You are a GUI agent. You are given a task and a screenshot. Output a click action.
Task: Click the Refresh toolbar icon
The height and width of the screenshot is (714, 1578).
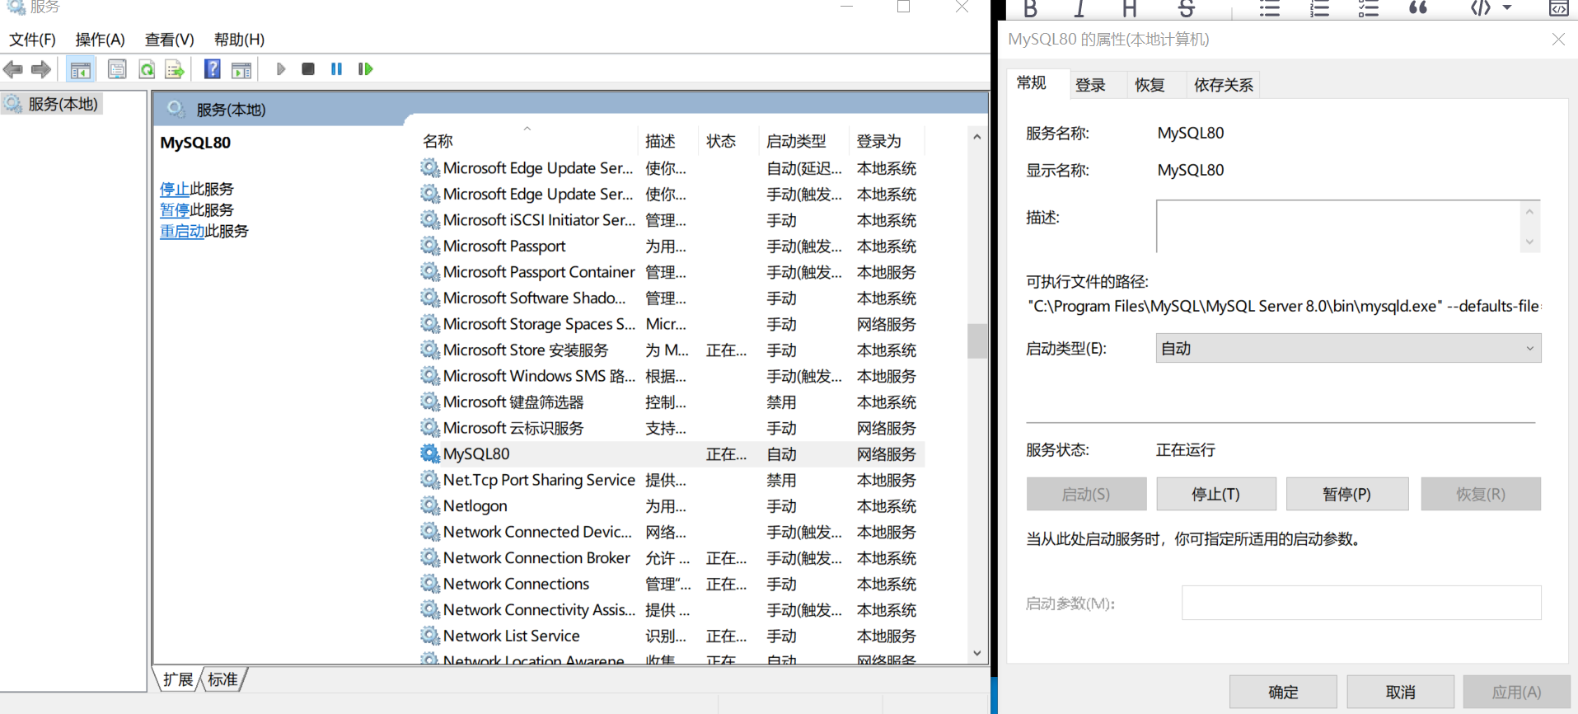[147, 69]
